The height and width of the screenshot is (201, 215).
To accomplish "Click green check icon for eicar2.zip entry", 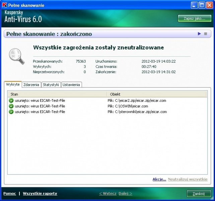I will click(x=11, y=100).
